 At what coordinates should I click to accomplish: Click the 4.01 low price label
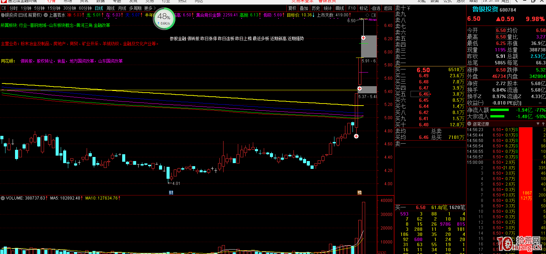click(x=176, y=184)
